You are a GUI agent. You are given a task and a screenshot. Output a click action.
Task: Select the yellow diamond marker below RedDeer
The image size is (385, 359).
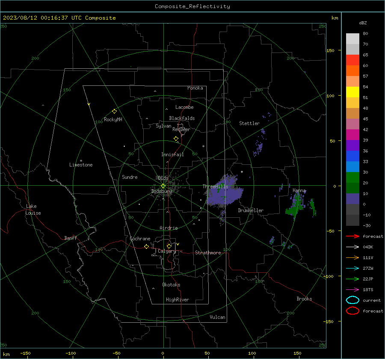click(x=176, y=139)
